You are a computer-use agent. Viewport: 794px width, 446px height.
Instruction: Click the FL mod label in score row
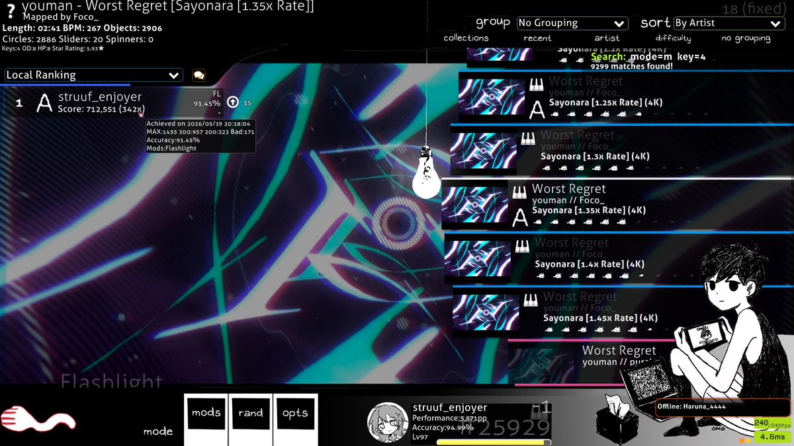[216, 94]
